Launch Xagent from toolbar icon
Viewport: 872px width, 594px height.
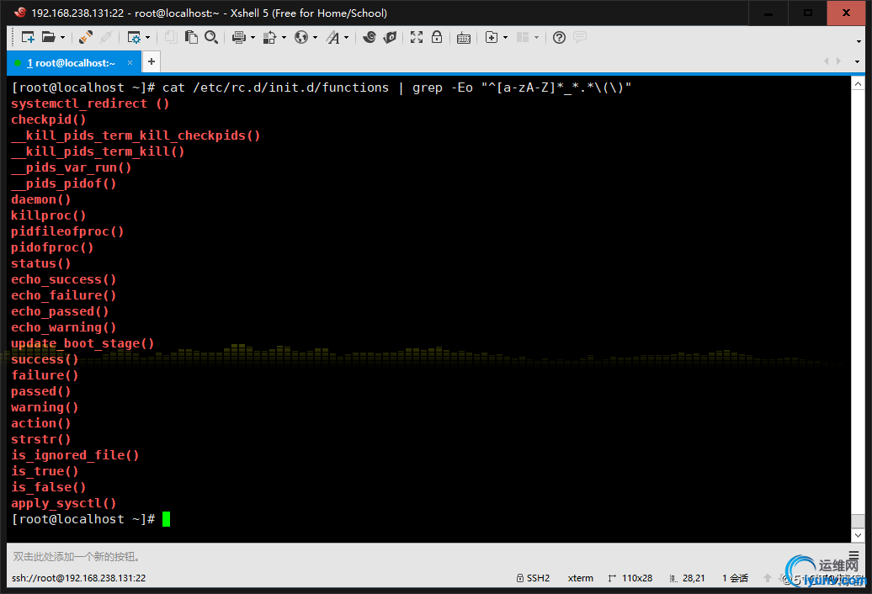tap(390, 37)
